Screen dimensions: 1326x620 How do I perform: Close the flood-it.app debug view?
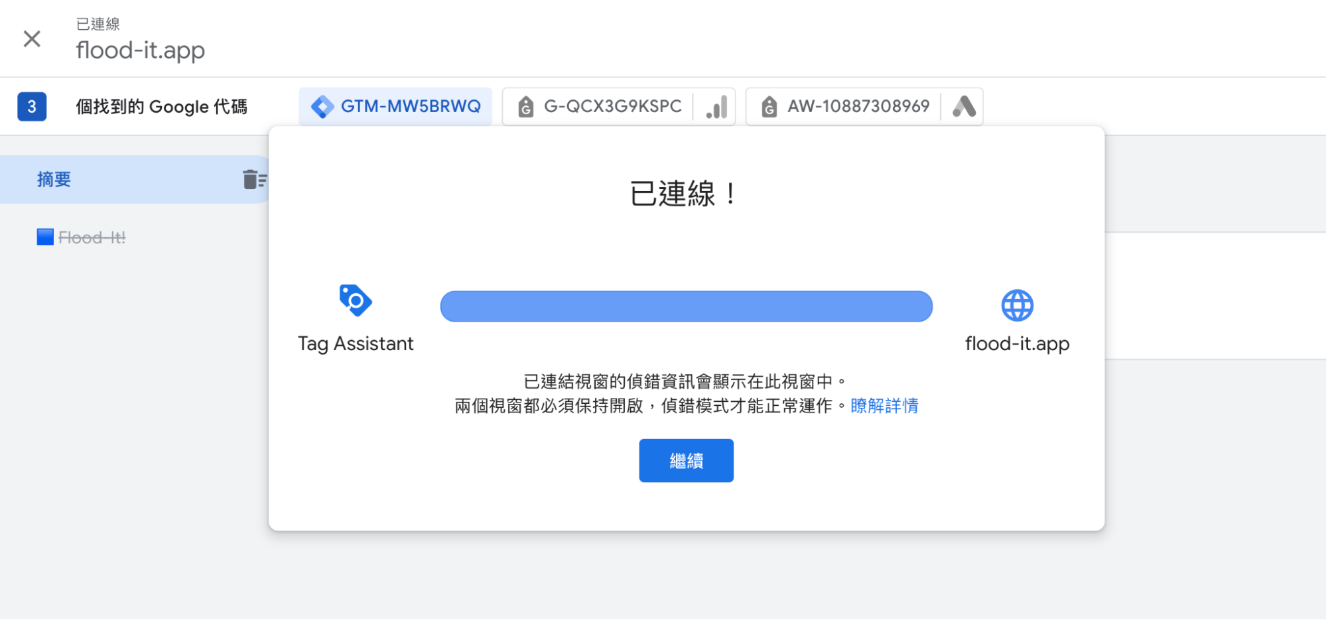click(31, 38)
